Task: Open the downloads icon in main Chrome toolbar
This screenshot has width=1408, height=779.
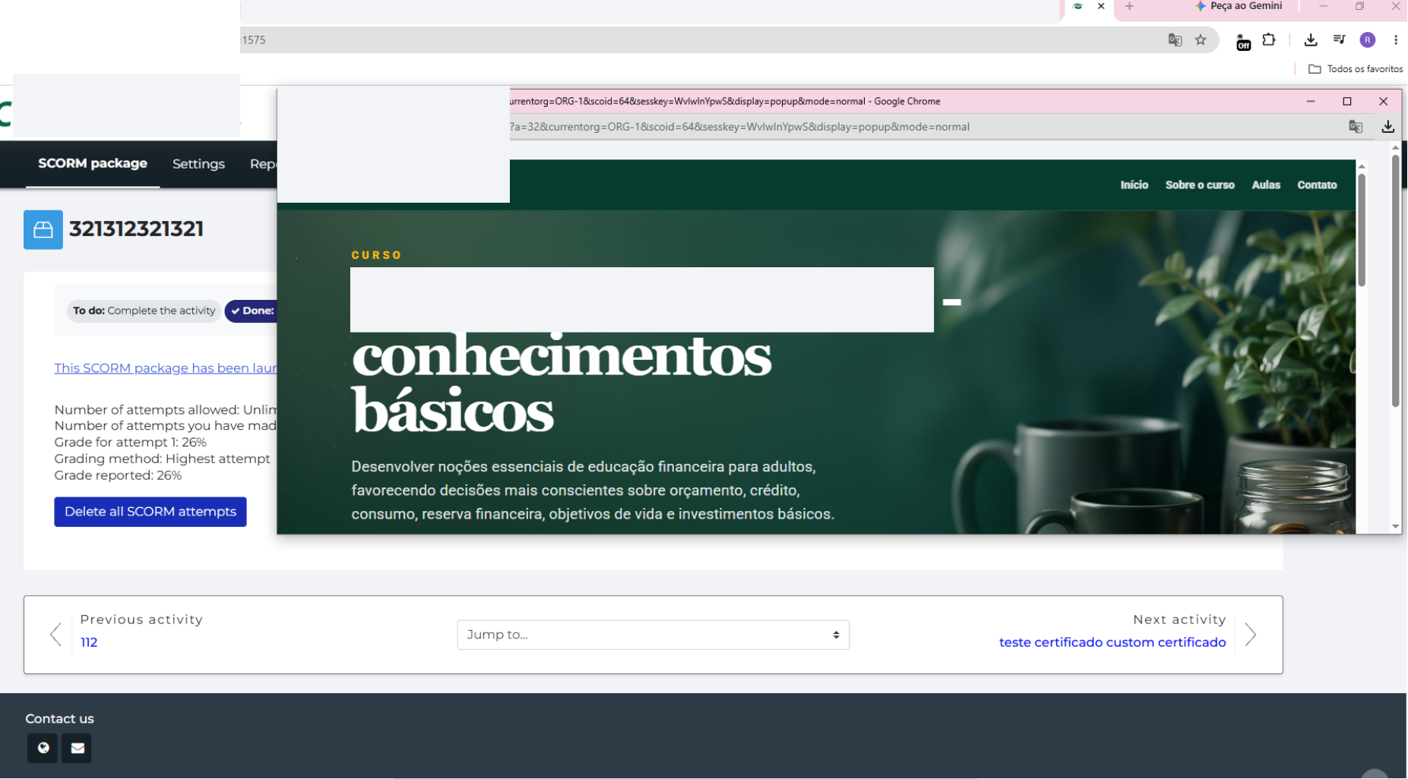Action: [x=1311, y=40]
